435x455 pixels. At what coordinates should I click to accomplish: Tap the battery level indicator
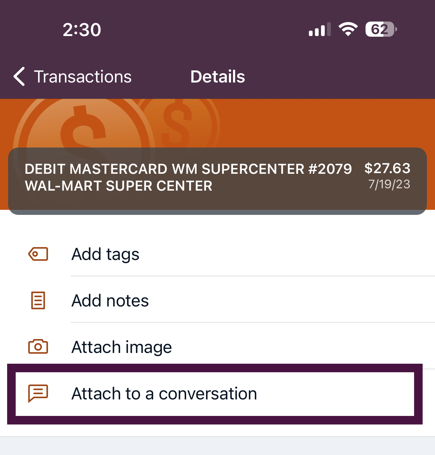click(x=381, y=29)
